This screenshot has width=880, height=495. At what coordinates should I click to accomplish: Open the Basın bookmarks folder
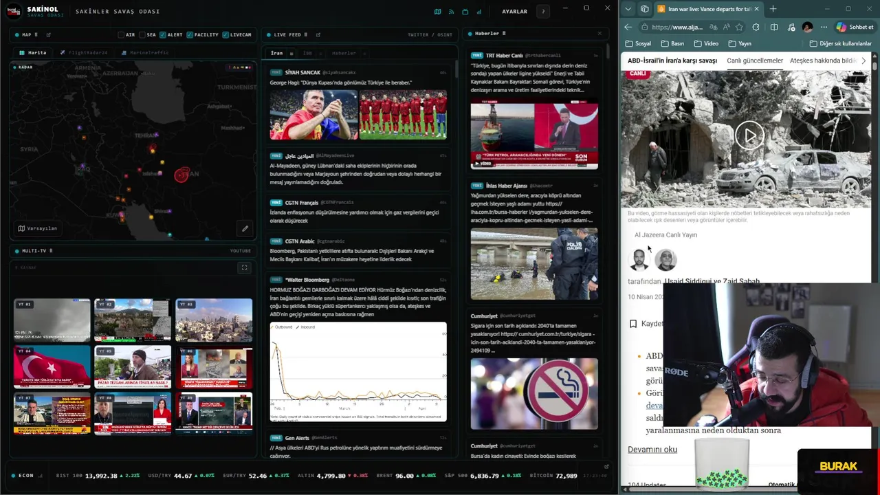(x=672, y=43)
